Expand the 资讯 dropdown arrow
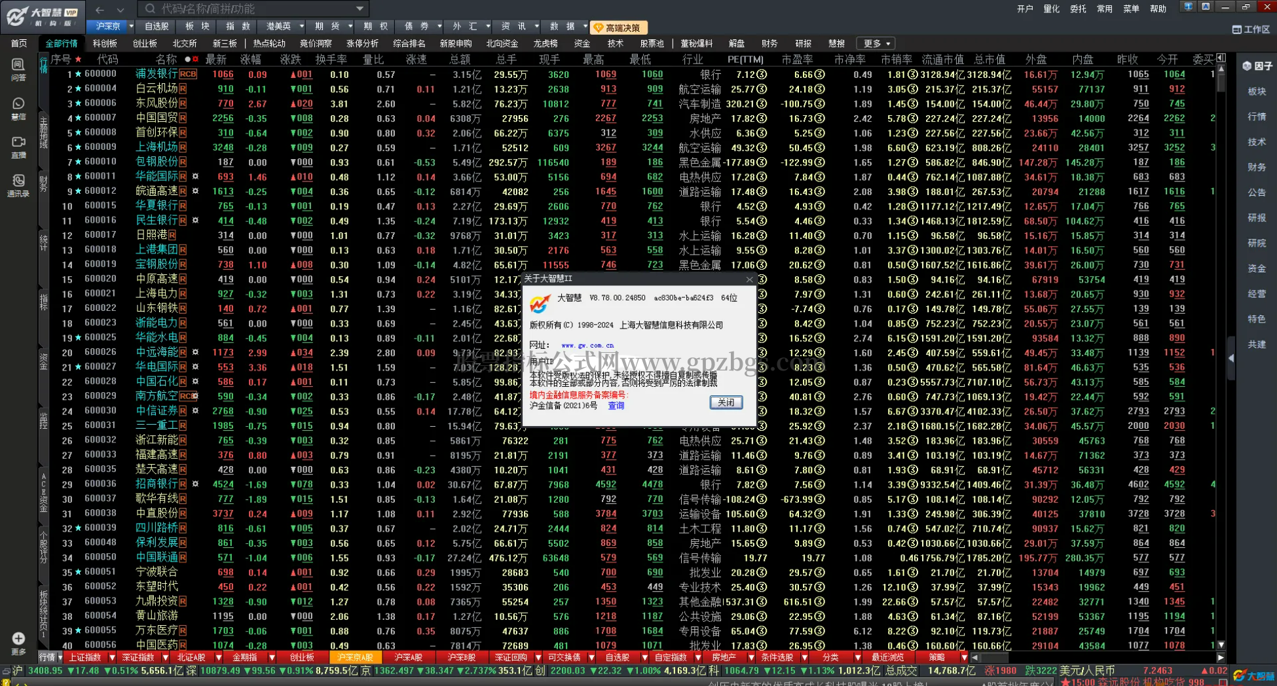 coord(536,27)
